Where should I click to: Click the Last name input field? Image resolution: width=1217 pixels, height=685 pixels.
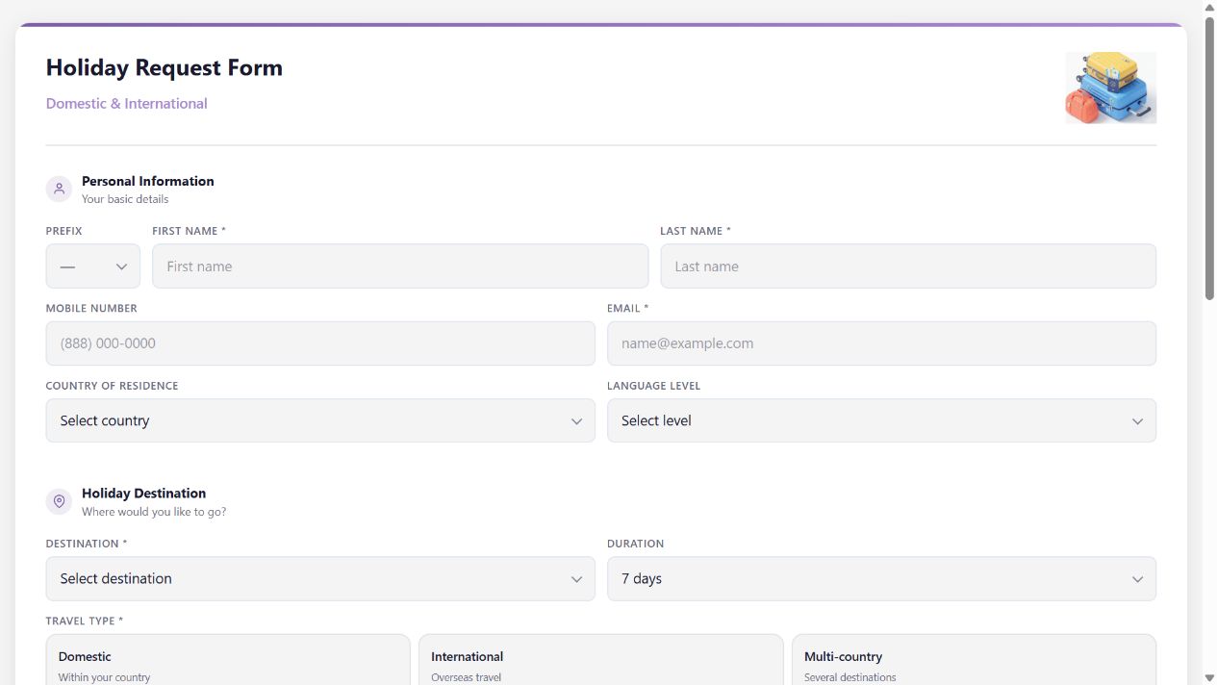[x=908, y=266]
